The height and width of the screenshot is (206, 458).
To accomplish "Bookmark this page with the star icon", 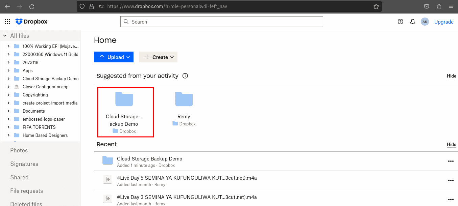I will click(x=376, y=6).
